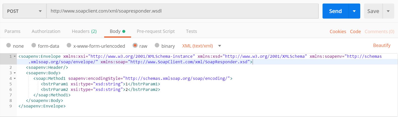Beautify the XML request body
This screenshot has width=398, height=117.
382,45
